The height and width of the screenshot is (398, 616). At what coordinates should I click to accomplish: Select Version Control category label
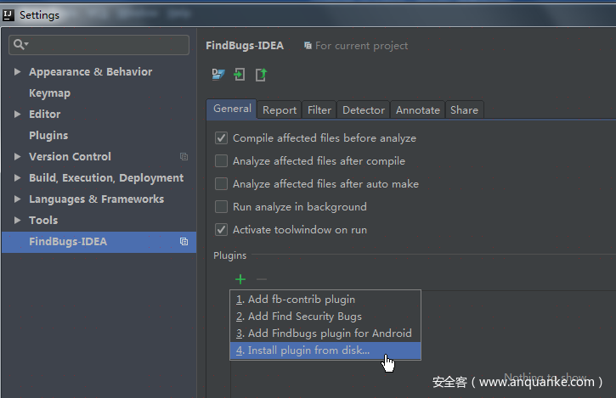70,157
